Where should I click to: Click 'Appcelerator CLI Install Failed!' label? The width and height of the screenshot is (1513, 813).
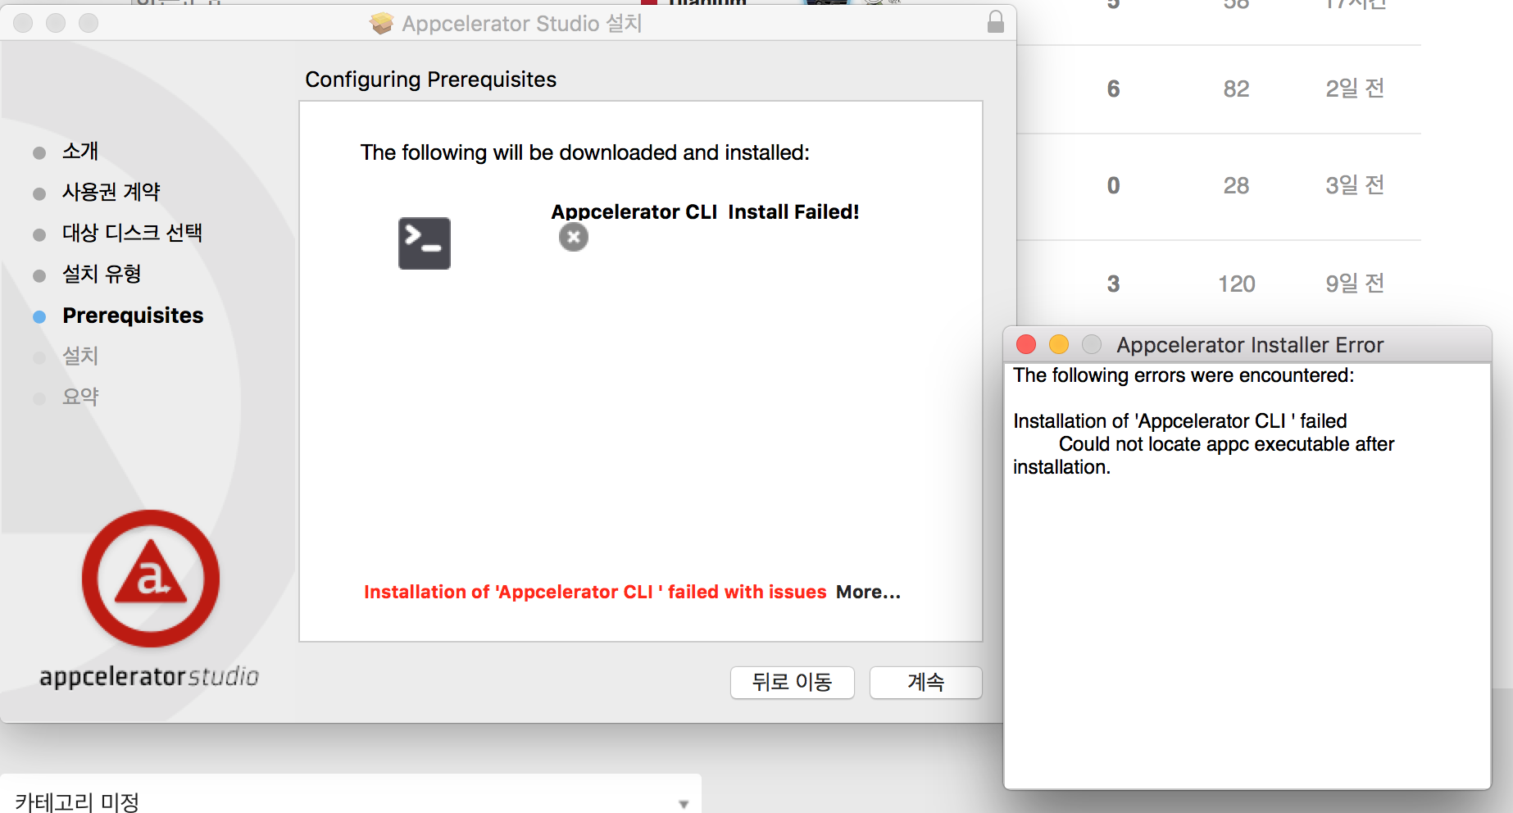[705, 211]
